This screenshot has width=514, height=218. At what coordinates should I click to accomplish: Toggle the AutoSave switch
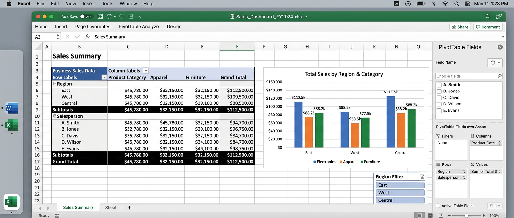pos(86,16)
